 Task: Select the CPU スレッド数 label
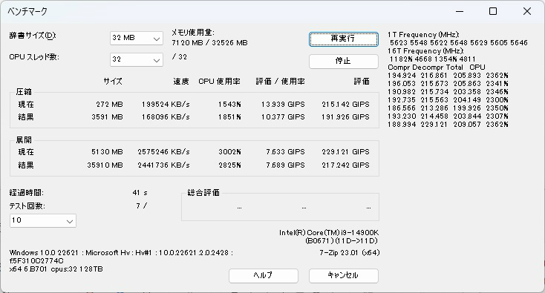(34, 57)
